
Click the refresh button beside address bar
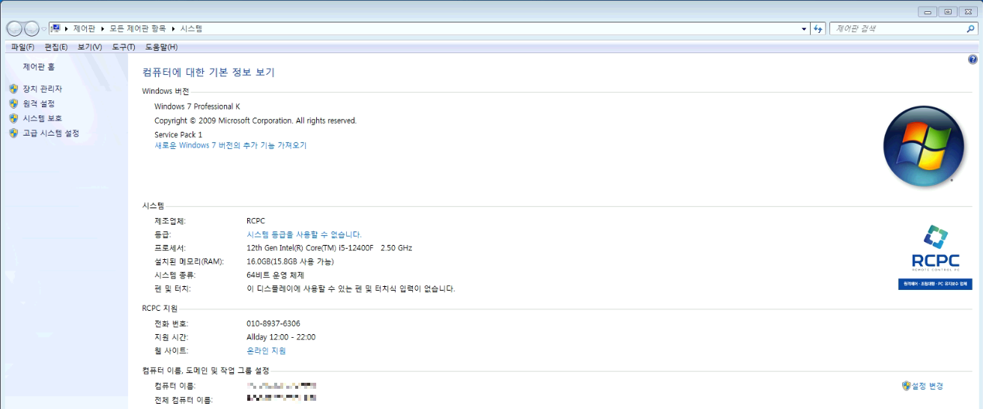point(818,28)
